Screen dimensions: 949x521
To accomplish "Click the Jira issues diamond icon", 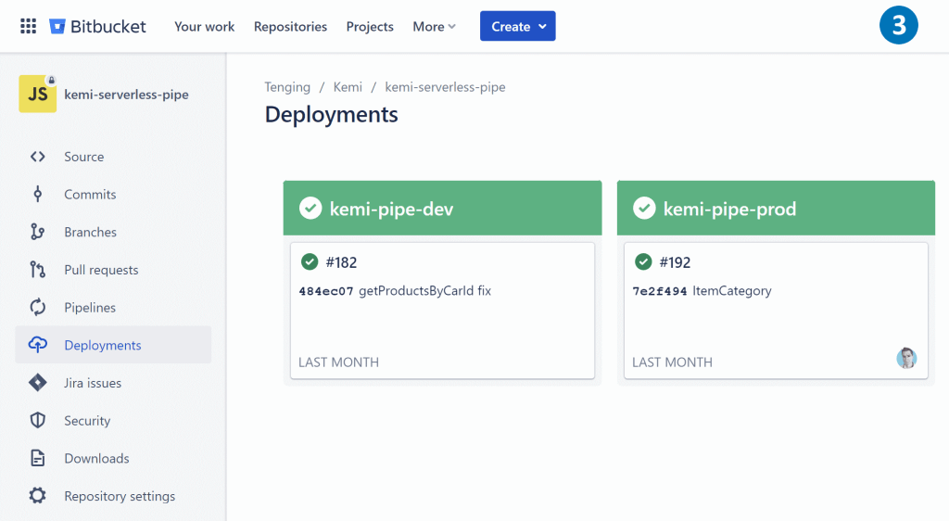I will pos(37,383).
